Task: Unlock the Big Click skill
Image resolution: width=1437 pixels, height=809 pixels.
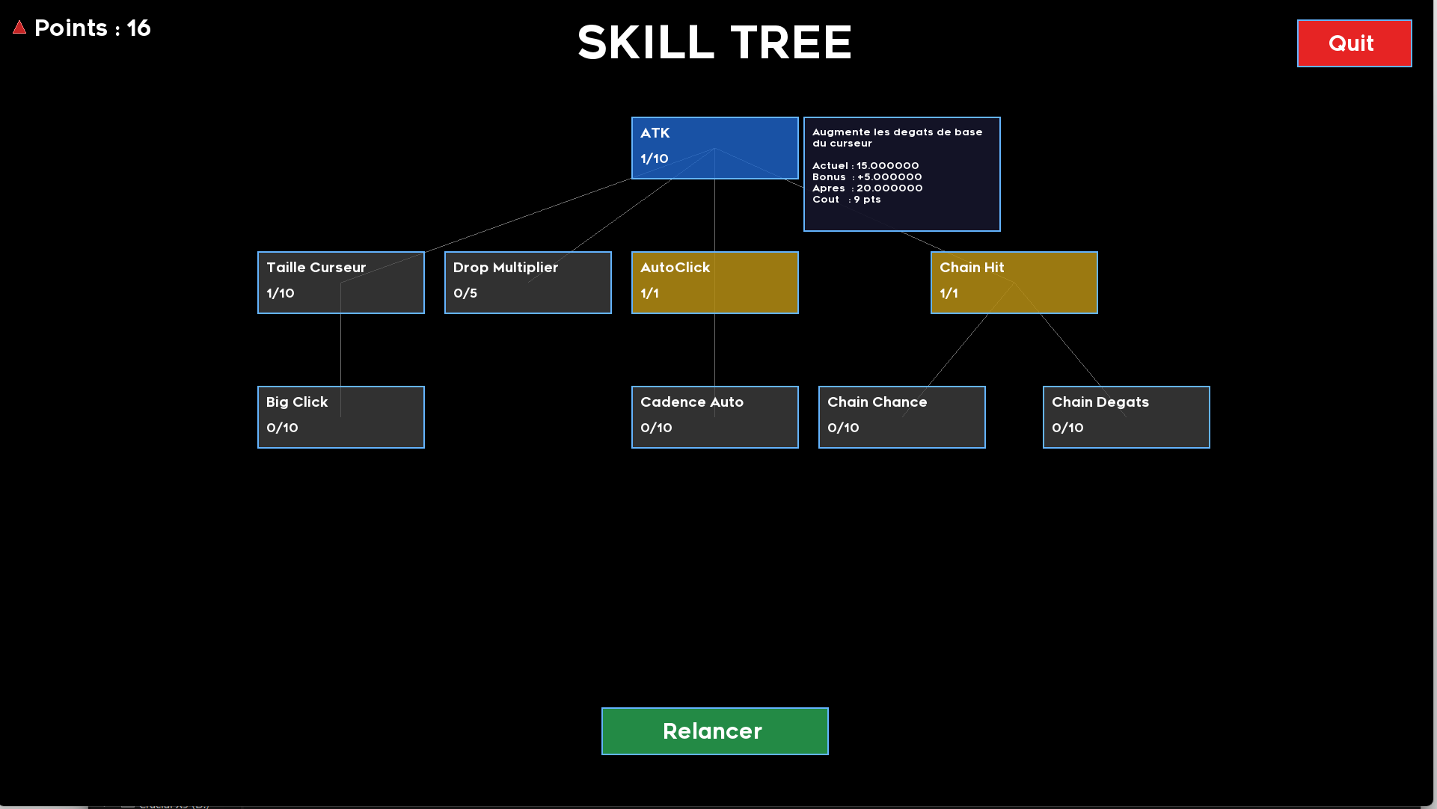Action: pyautogui.click(x=340, y=416)
